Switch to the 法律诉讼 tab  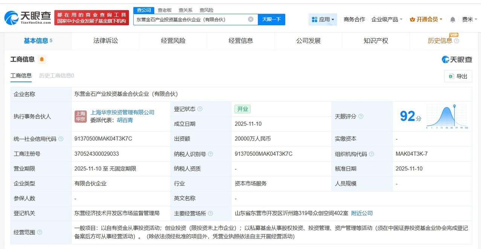(105, 41)
